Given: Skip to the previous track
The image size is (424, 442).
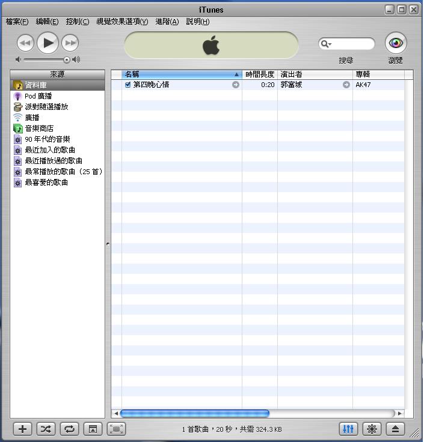Looking at the screenshot, I should pyautogui.click(x=25, y=43).
